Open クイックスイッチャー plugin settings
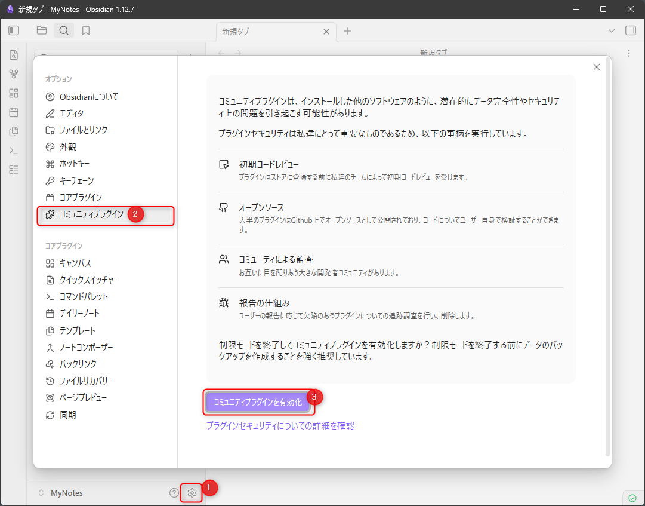 [106, 280]
